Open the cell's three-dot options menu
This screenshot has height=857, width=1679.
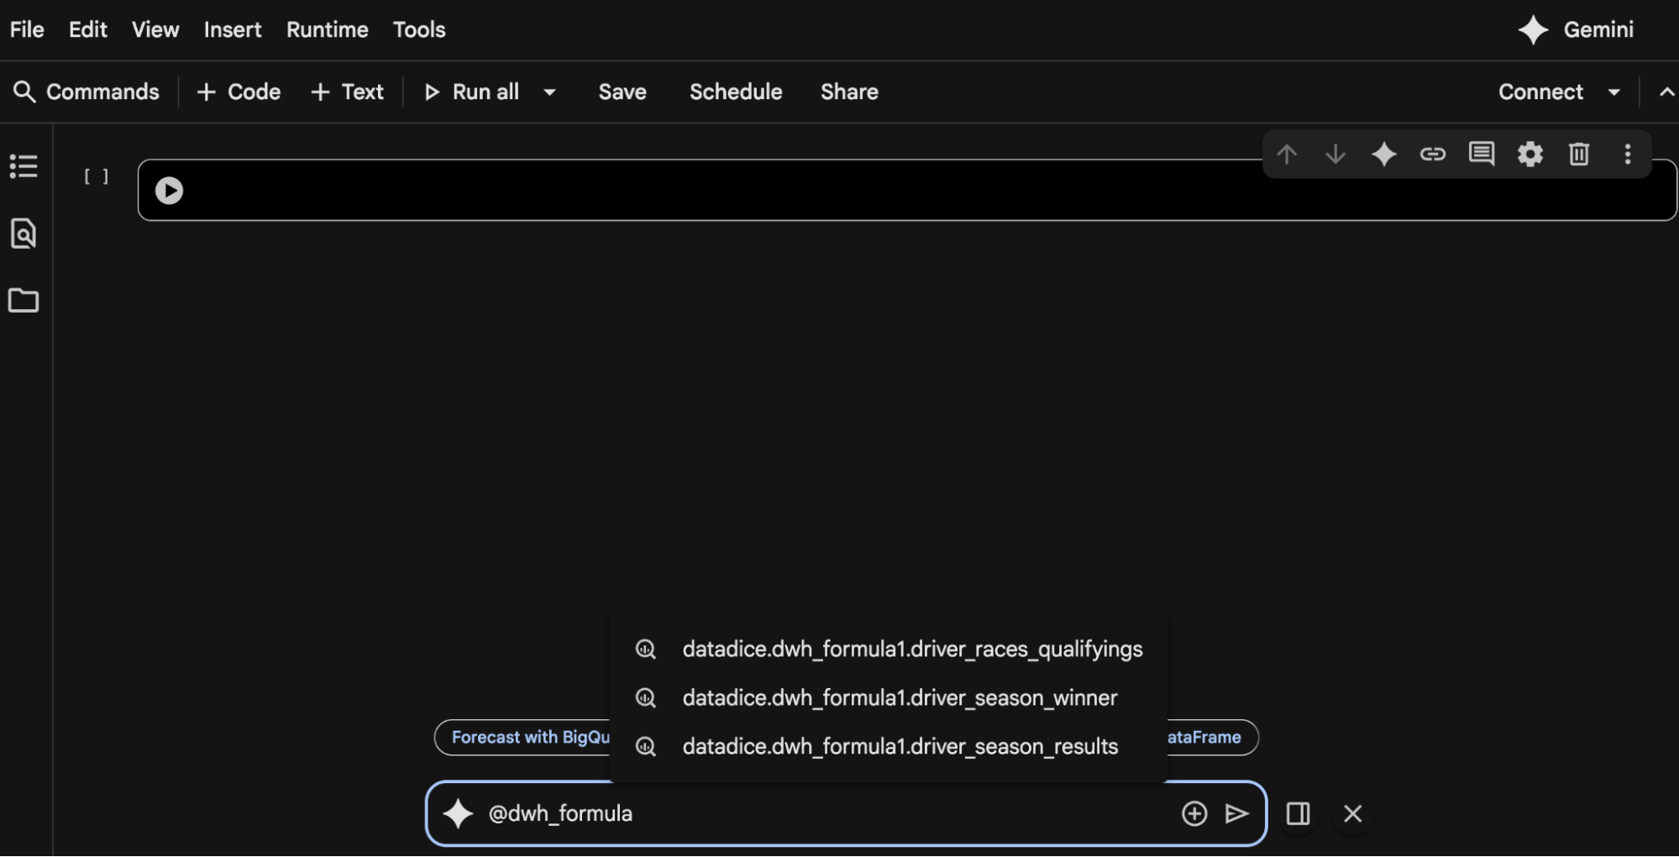click(1627, 154)
